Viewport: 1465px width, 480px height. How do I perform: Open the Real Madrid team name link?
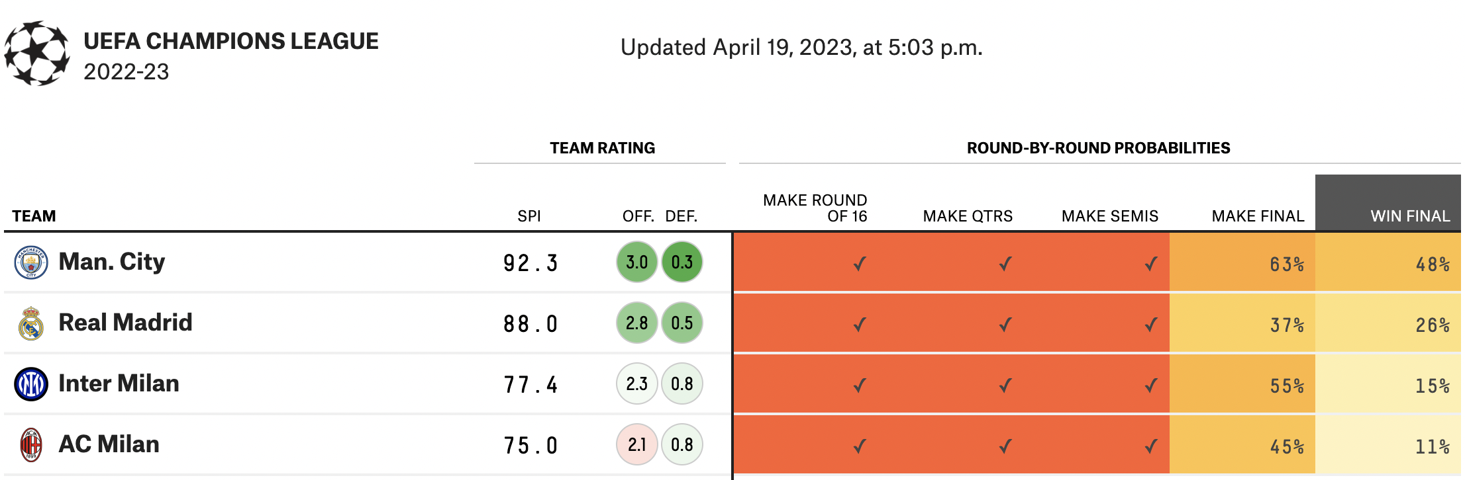125,323
